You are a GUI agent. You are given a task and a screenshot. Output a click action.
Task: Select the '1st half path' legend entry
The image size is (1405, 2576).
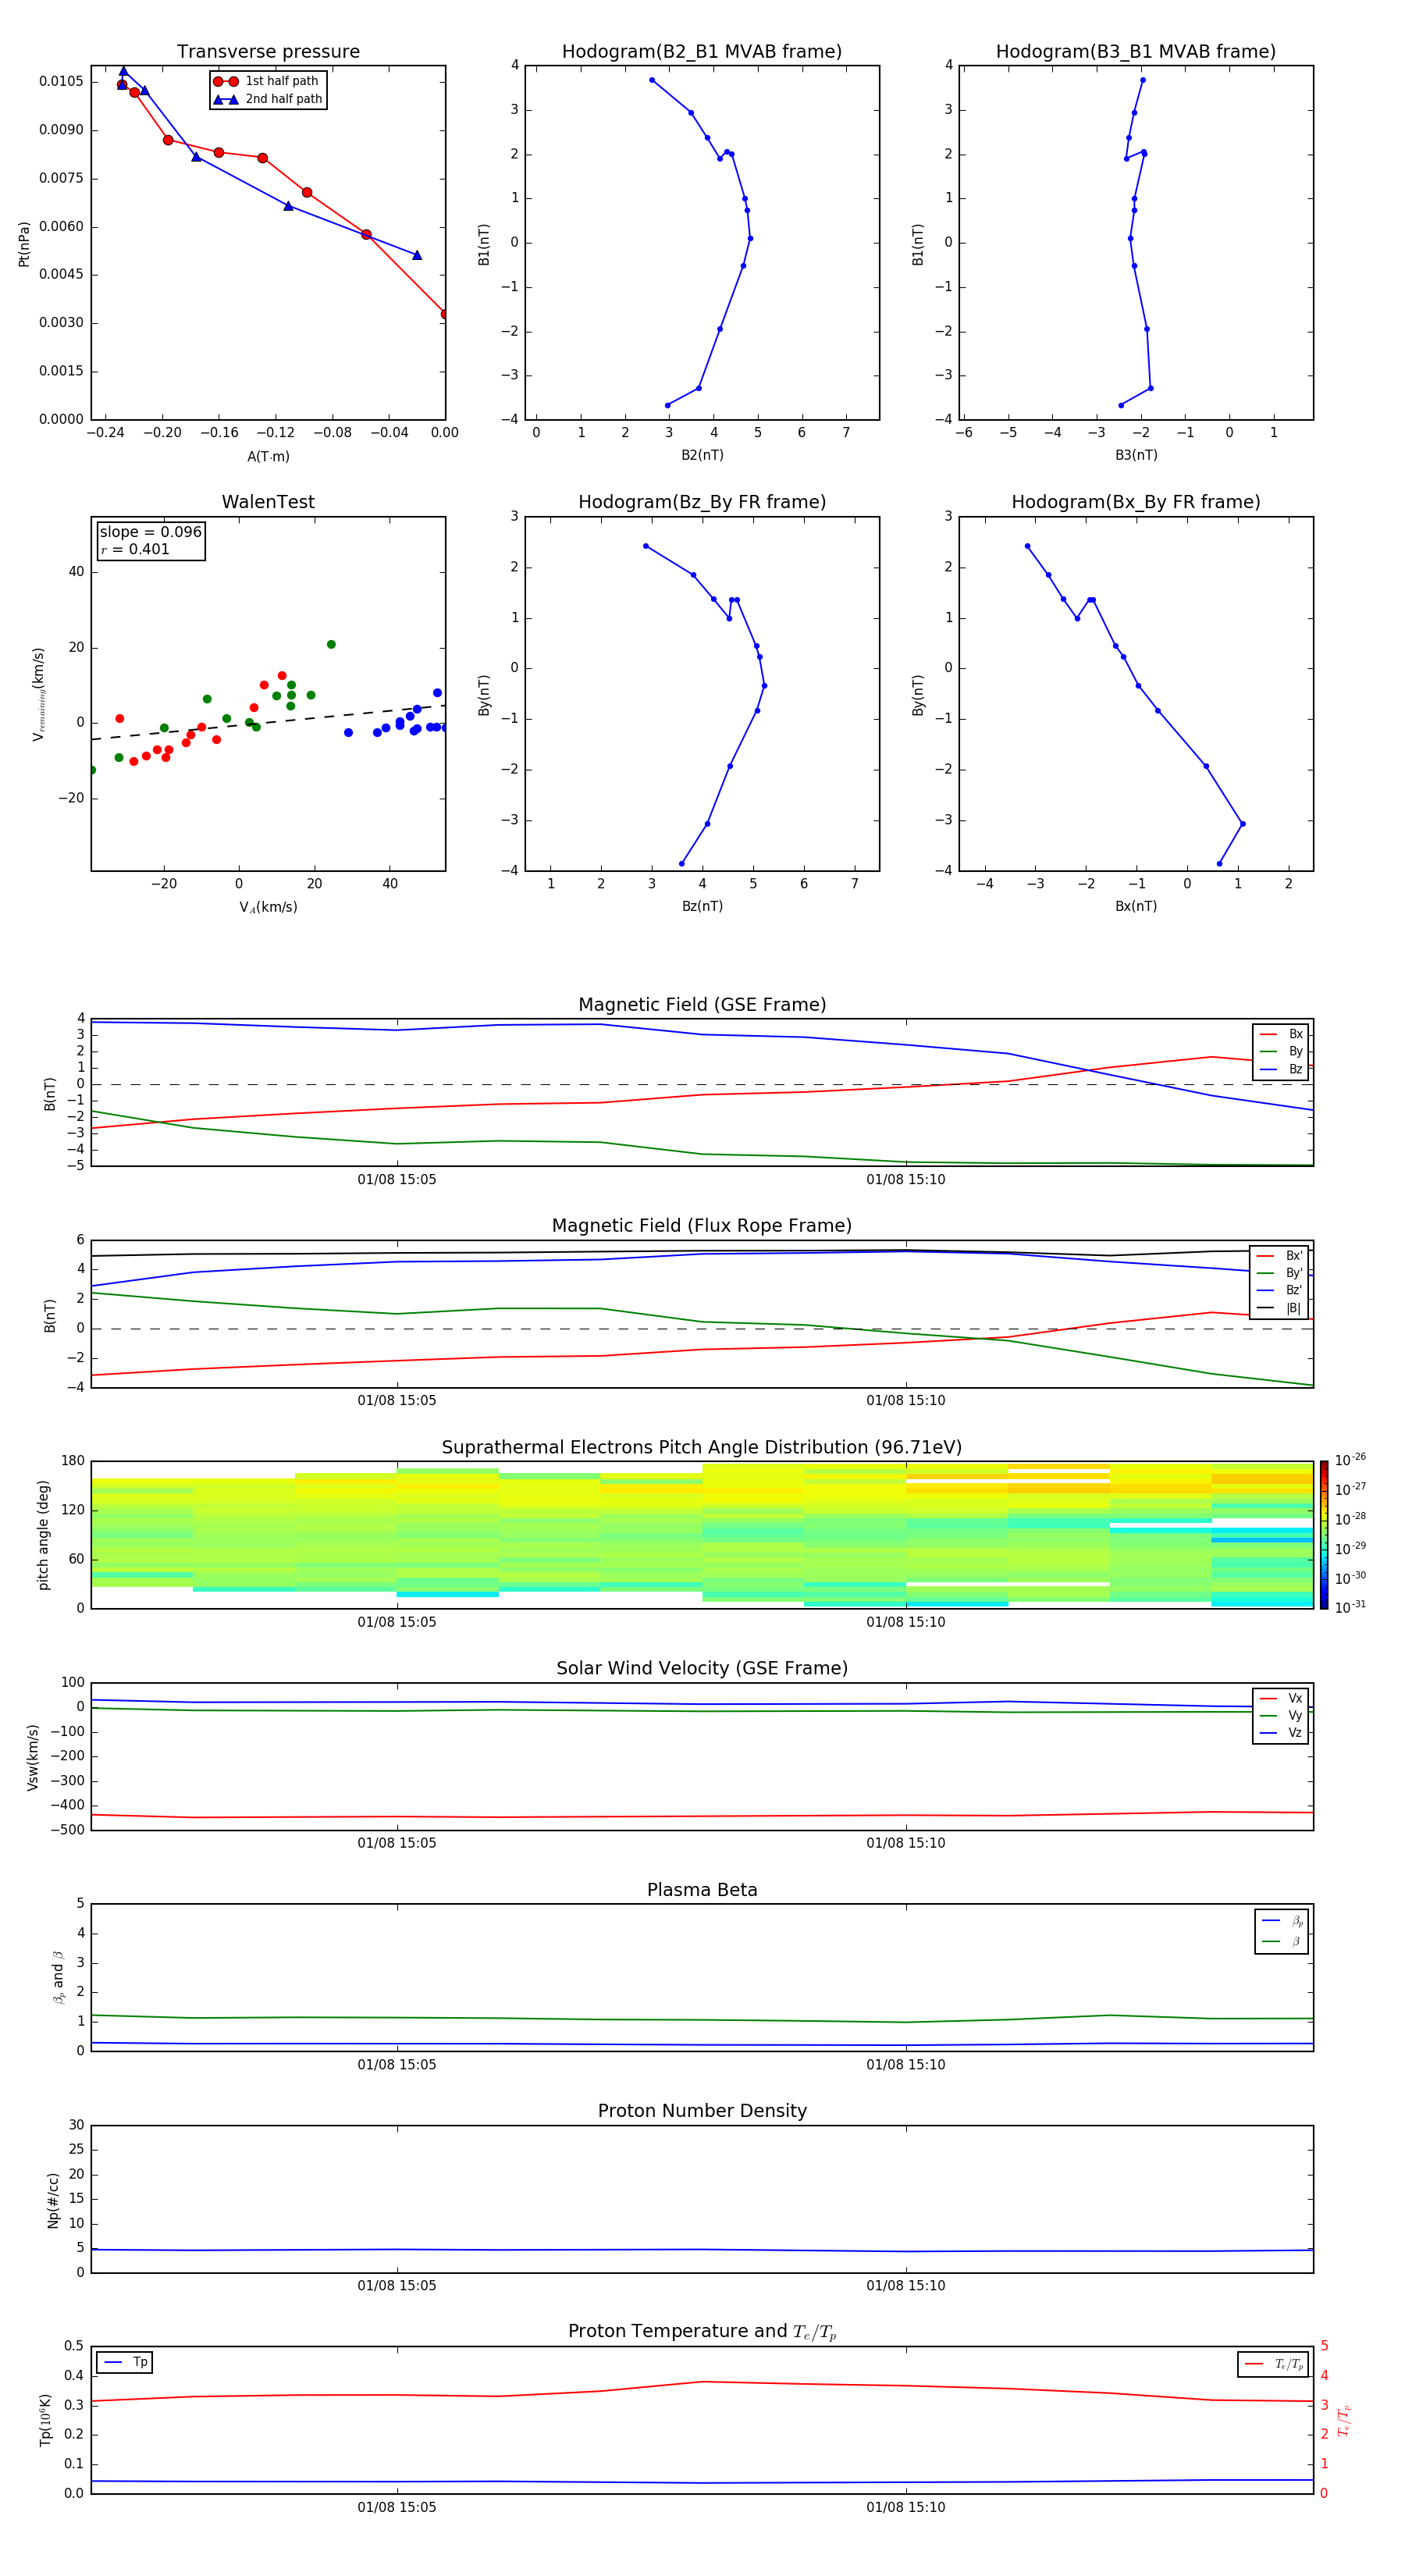pos(267,81)
